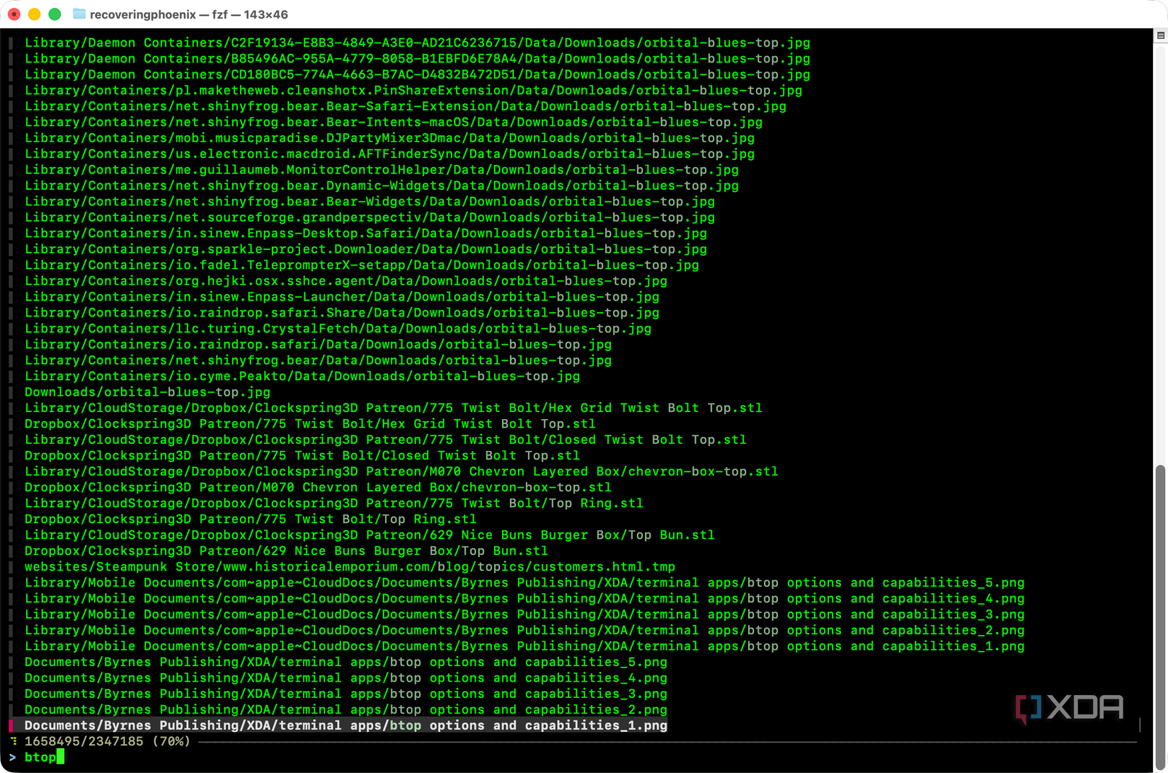This screenshot has height=773, width=1168.
Task: Select the macdroid.AFTFinderSync result
Action: pyautogui.click(x=389, y=154)
